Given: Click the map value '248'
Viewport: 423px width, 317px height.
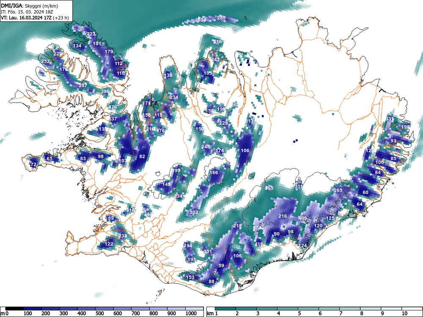Looking at the screenshot, I should 206,147.
